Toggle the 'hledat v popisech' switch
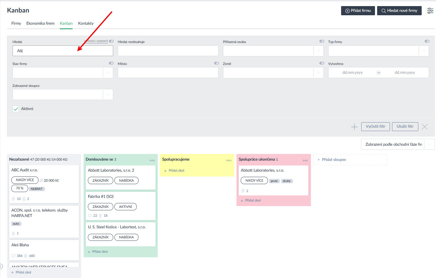 point(111,41)
